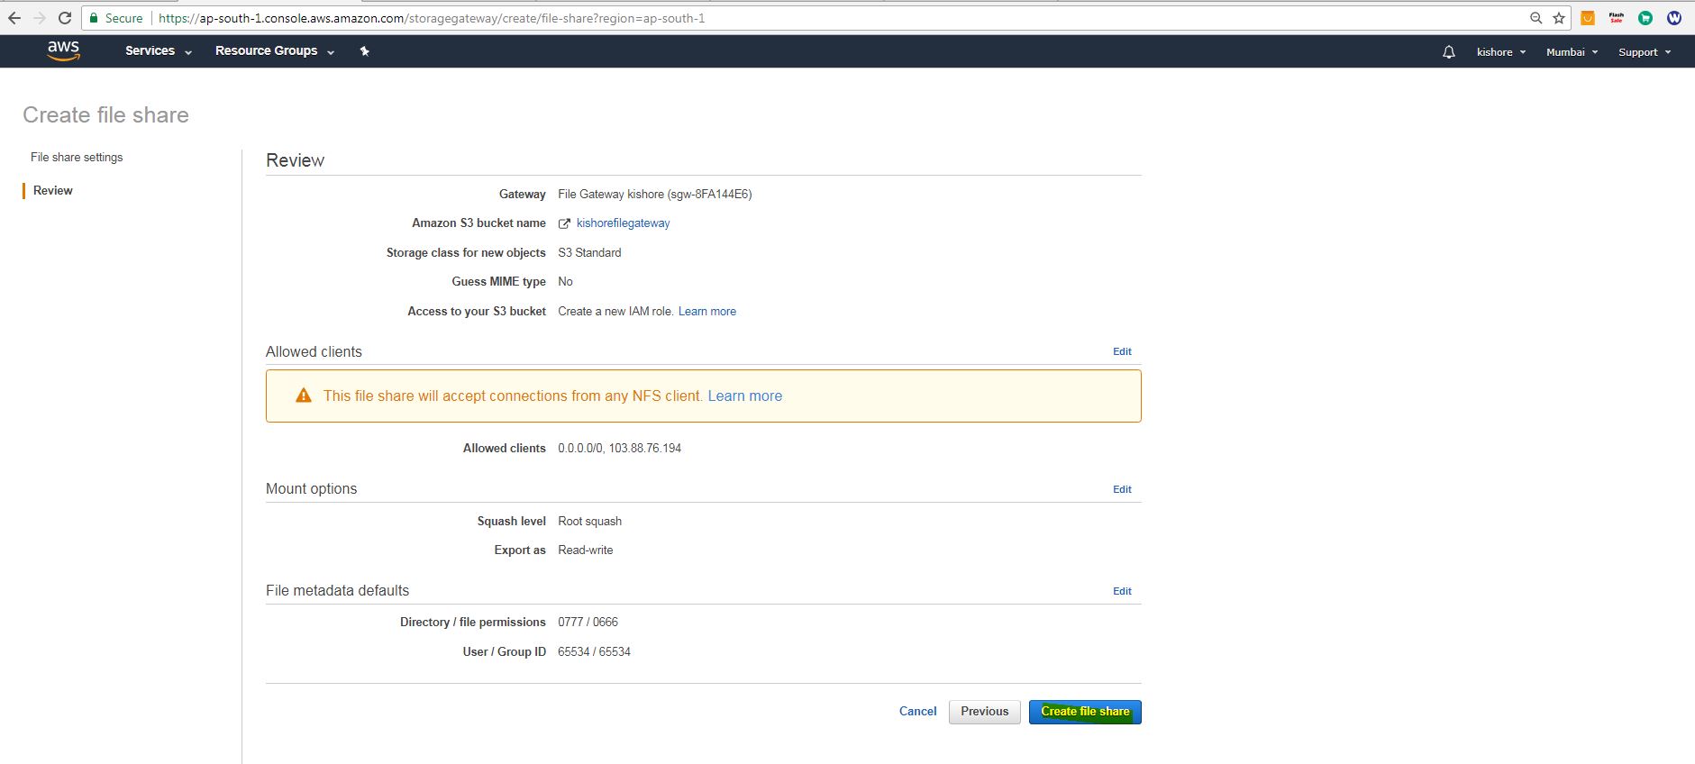Click the browser reload icon

pyautogui.click(x=65, y=18)
